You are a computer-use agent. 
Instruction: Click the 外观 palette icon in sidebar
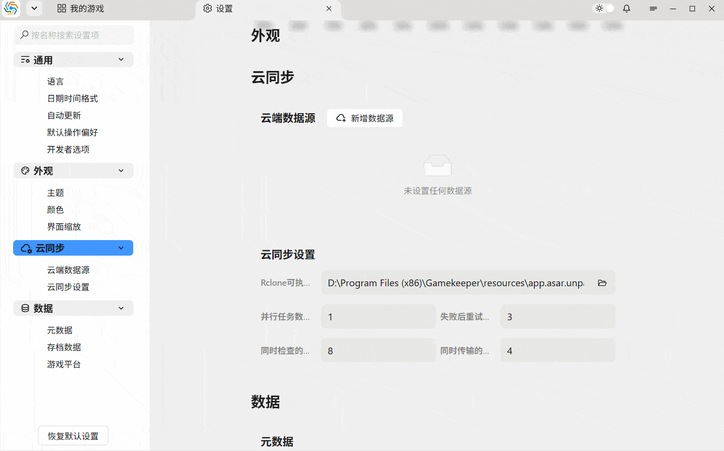point(25,171)
